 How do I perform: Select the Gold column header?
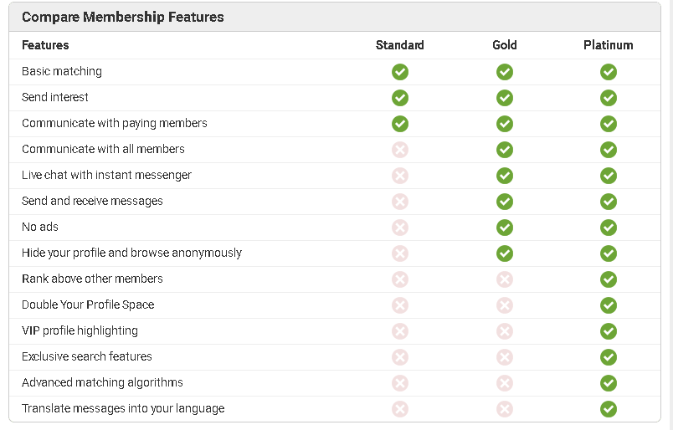(504, 45)
